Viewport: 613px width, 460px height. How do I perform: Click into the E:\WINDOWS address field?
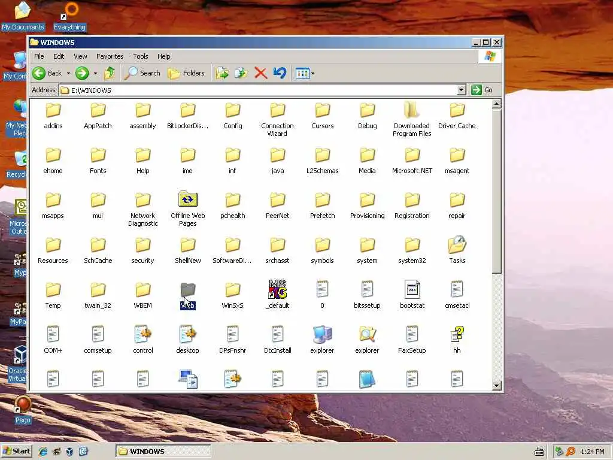[x=258, y=90]
